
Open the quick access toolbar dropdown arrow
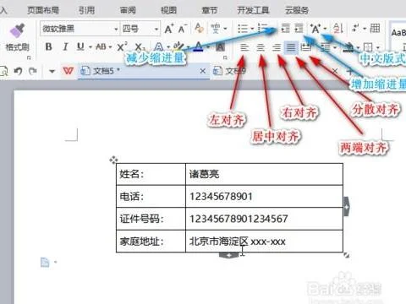click(52, 71)
